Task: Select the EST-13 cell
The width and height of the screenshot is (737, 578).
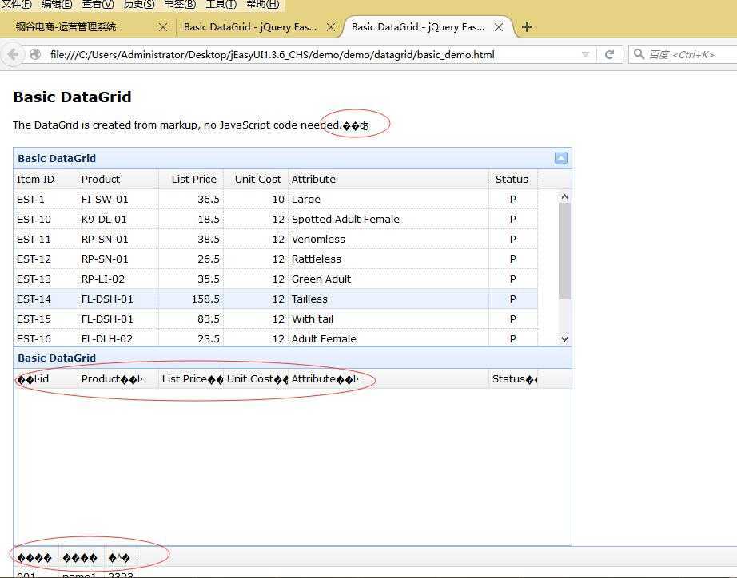Action: pyautogui.click(x=46, y=279)
